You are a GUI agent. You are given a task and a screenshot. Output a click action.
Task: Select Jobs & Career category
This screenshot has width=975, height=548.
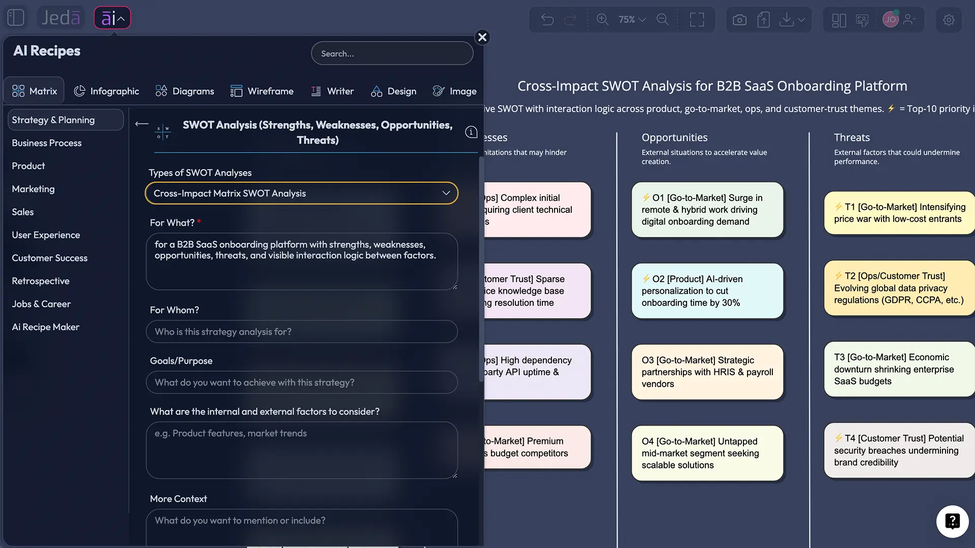[x=41, y=304]
